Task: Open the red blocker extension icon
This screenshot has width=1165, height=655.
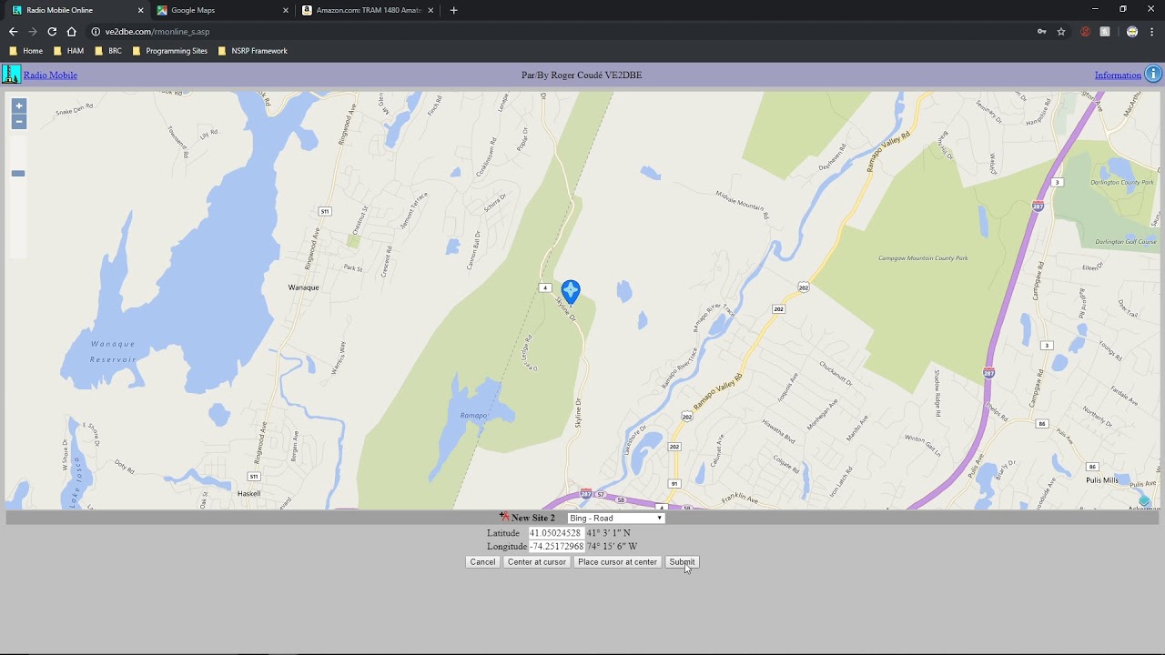Action: coord(1085,32)
